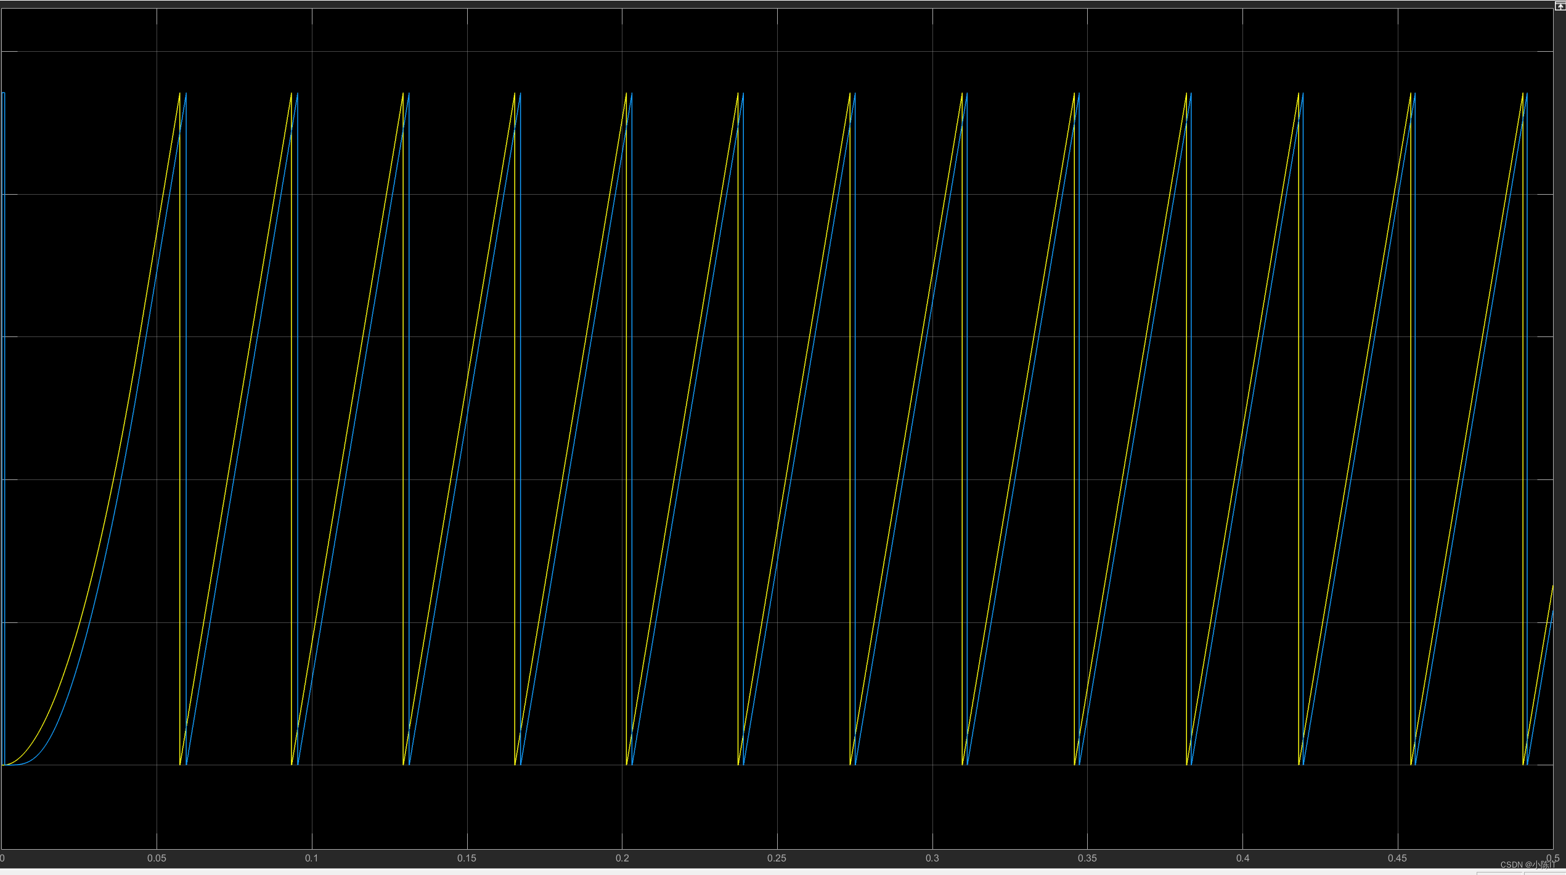Click the 0.1 time axis label

(312, 858)
